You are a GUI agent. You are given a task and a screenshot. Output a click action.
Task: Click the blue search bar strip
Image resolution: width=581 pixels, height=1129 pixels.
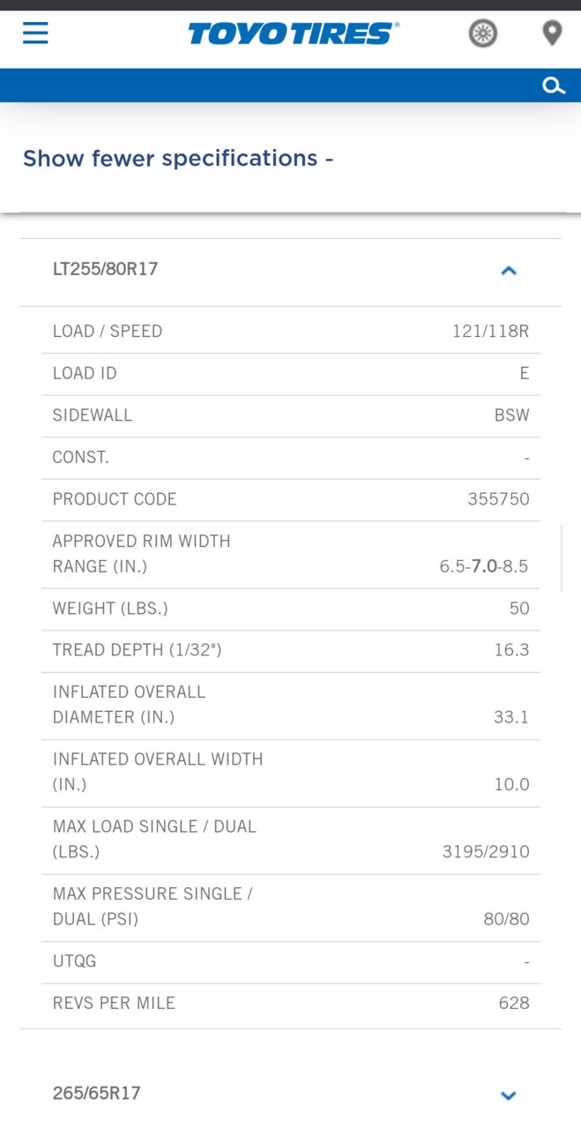click(291, 86)
